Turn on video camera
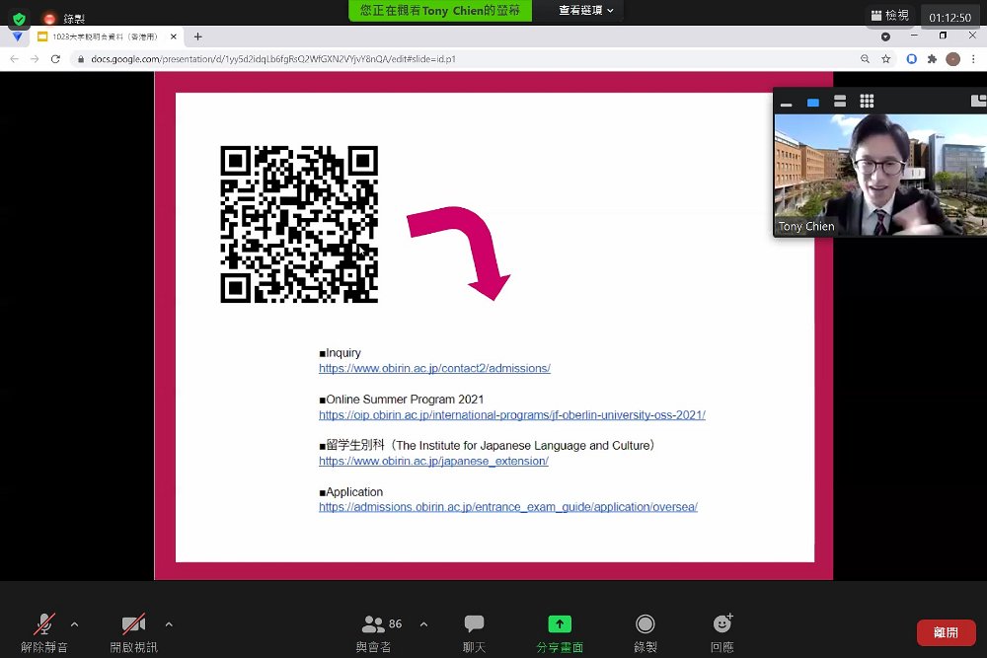 click(x=133, y=624)
